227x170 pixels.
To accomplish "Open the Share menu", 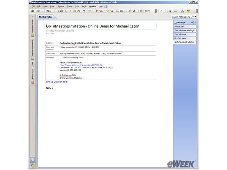I will (x=69, y=6).
